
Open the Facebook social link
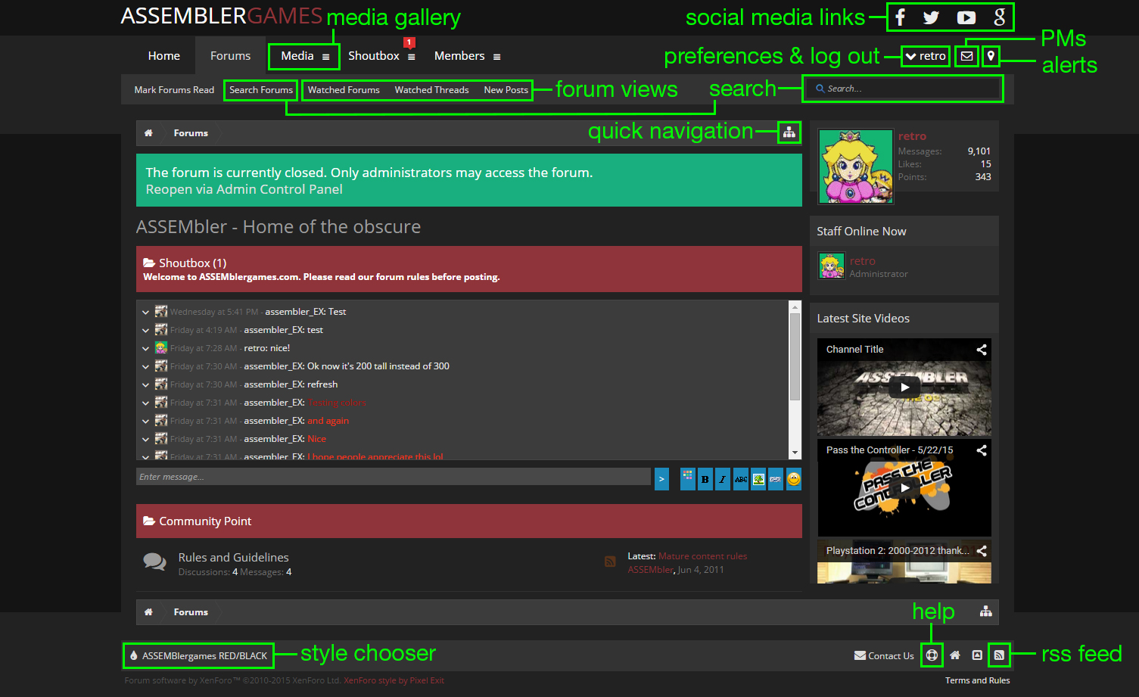pyautogui.click(x=900, y=17)
